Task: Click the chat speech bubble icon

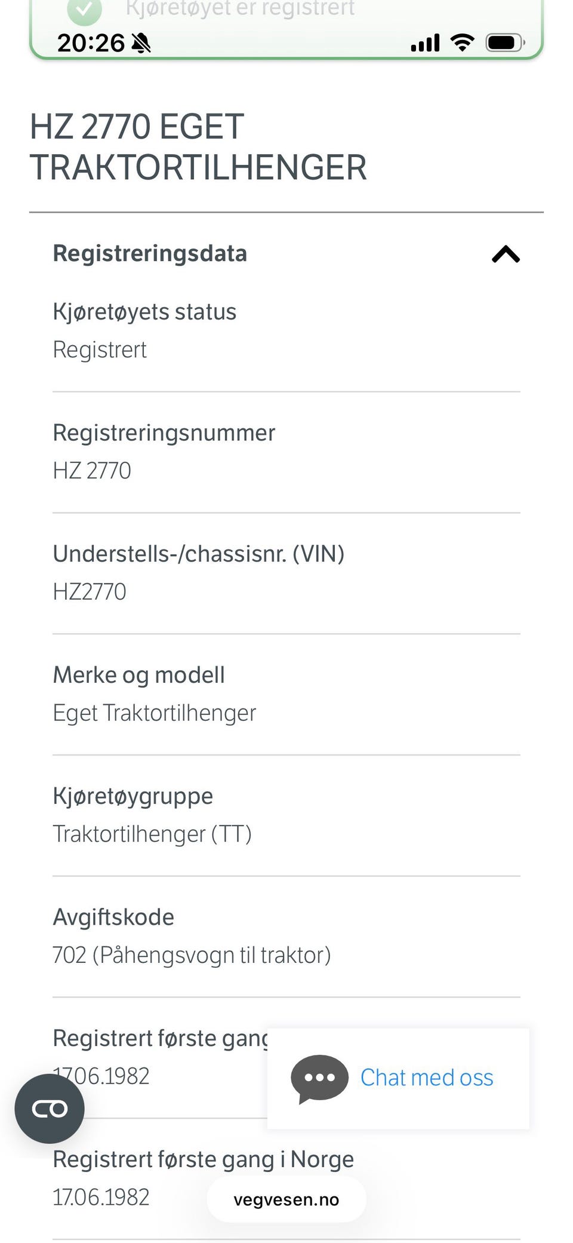Action: 319,1079
